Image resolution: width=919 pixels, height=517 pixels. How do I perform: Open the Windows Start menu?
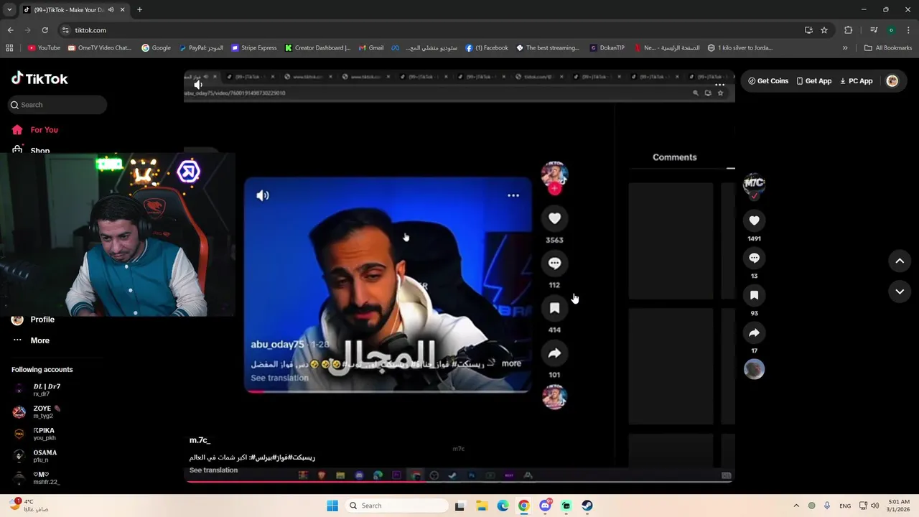tap(332, 506)
